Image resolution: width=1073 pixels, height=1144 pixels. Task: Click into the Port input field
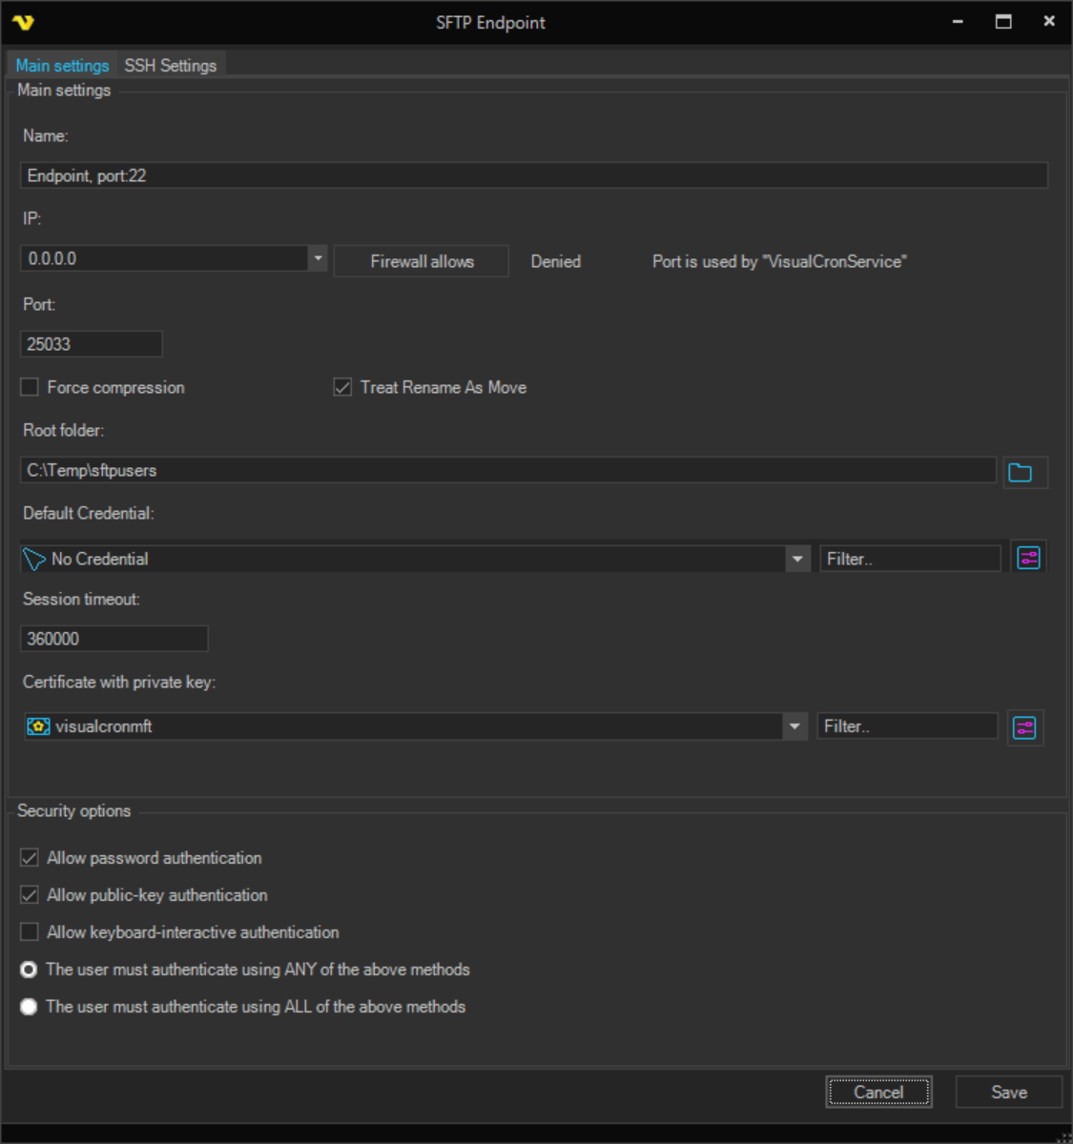click(x=92, y=344)
